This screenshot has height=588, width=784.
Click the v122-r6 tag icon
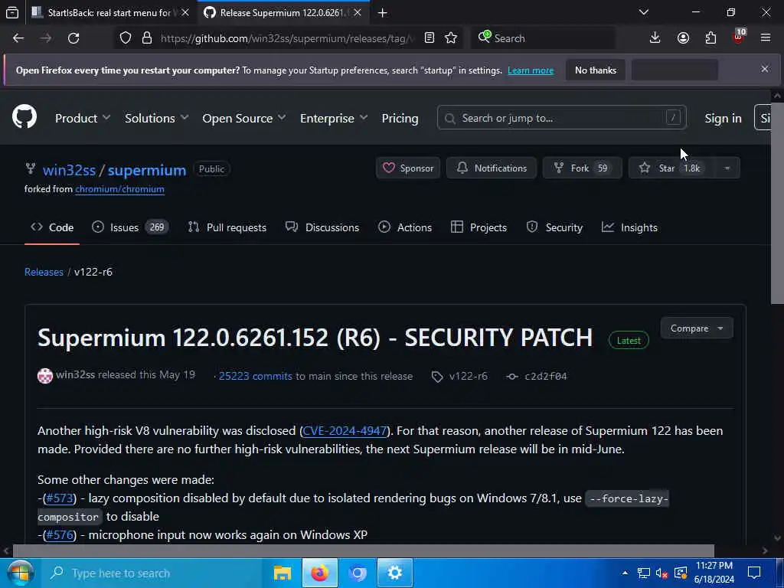(437, 377)
